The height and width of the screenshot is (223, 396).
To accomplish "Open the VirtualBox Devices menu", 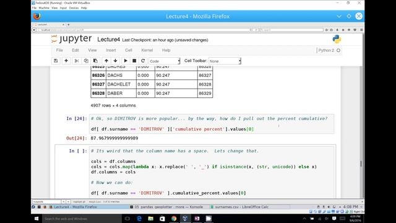I will coord(74,8).
